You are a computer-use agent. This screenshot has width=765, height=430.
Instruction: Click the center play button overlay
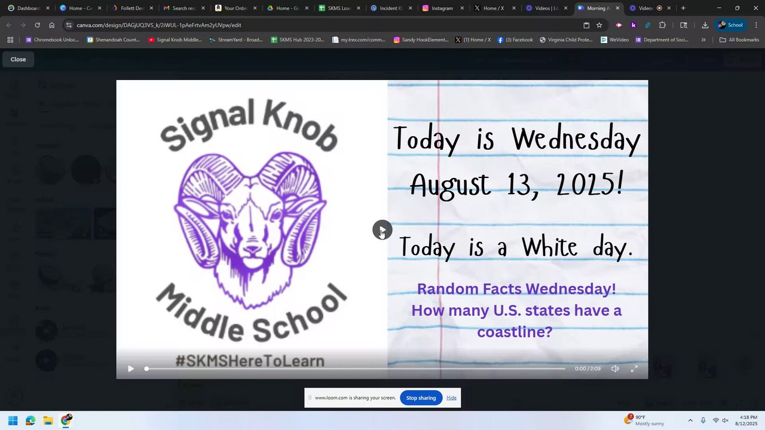click(382, 230)
